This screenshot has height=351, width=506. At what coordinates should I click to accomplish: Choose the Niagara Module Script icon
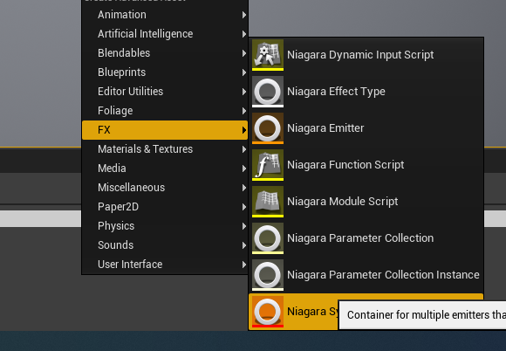click(x=268, y=201)
